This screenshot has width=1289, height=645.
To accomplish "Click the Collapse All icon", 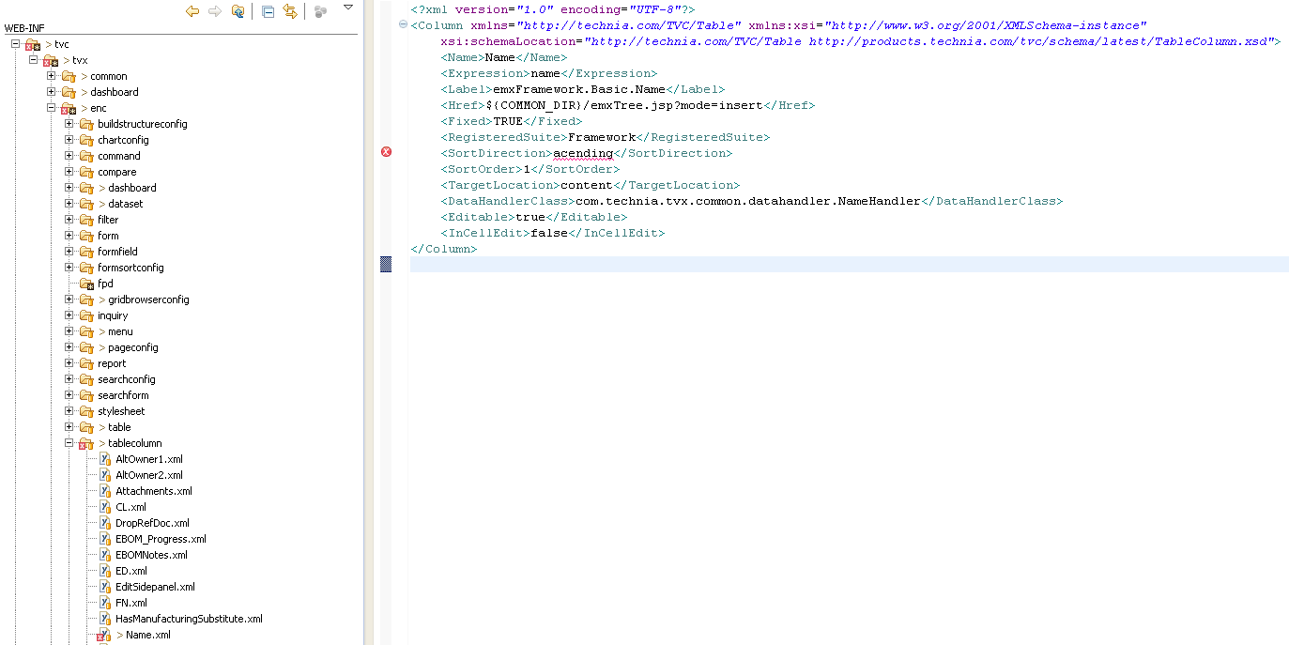I will click(x=268, y=11).
